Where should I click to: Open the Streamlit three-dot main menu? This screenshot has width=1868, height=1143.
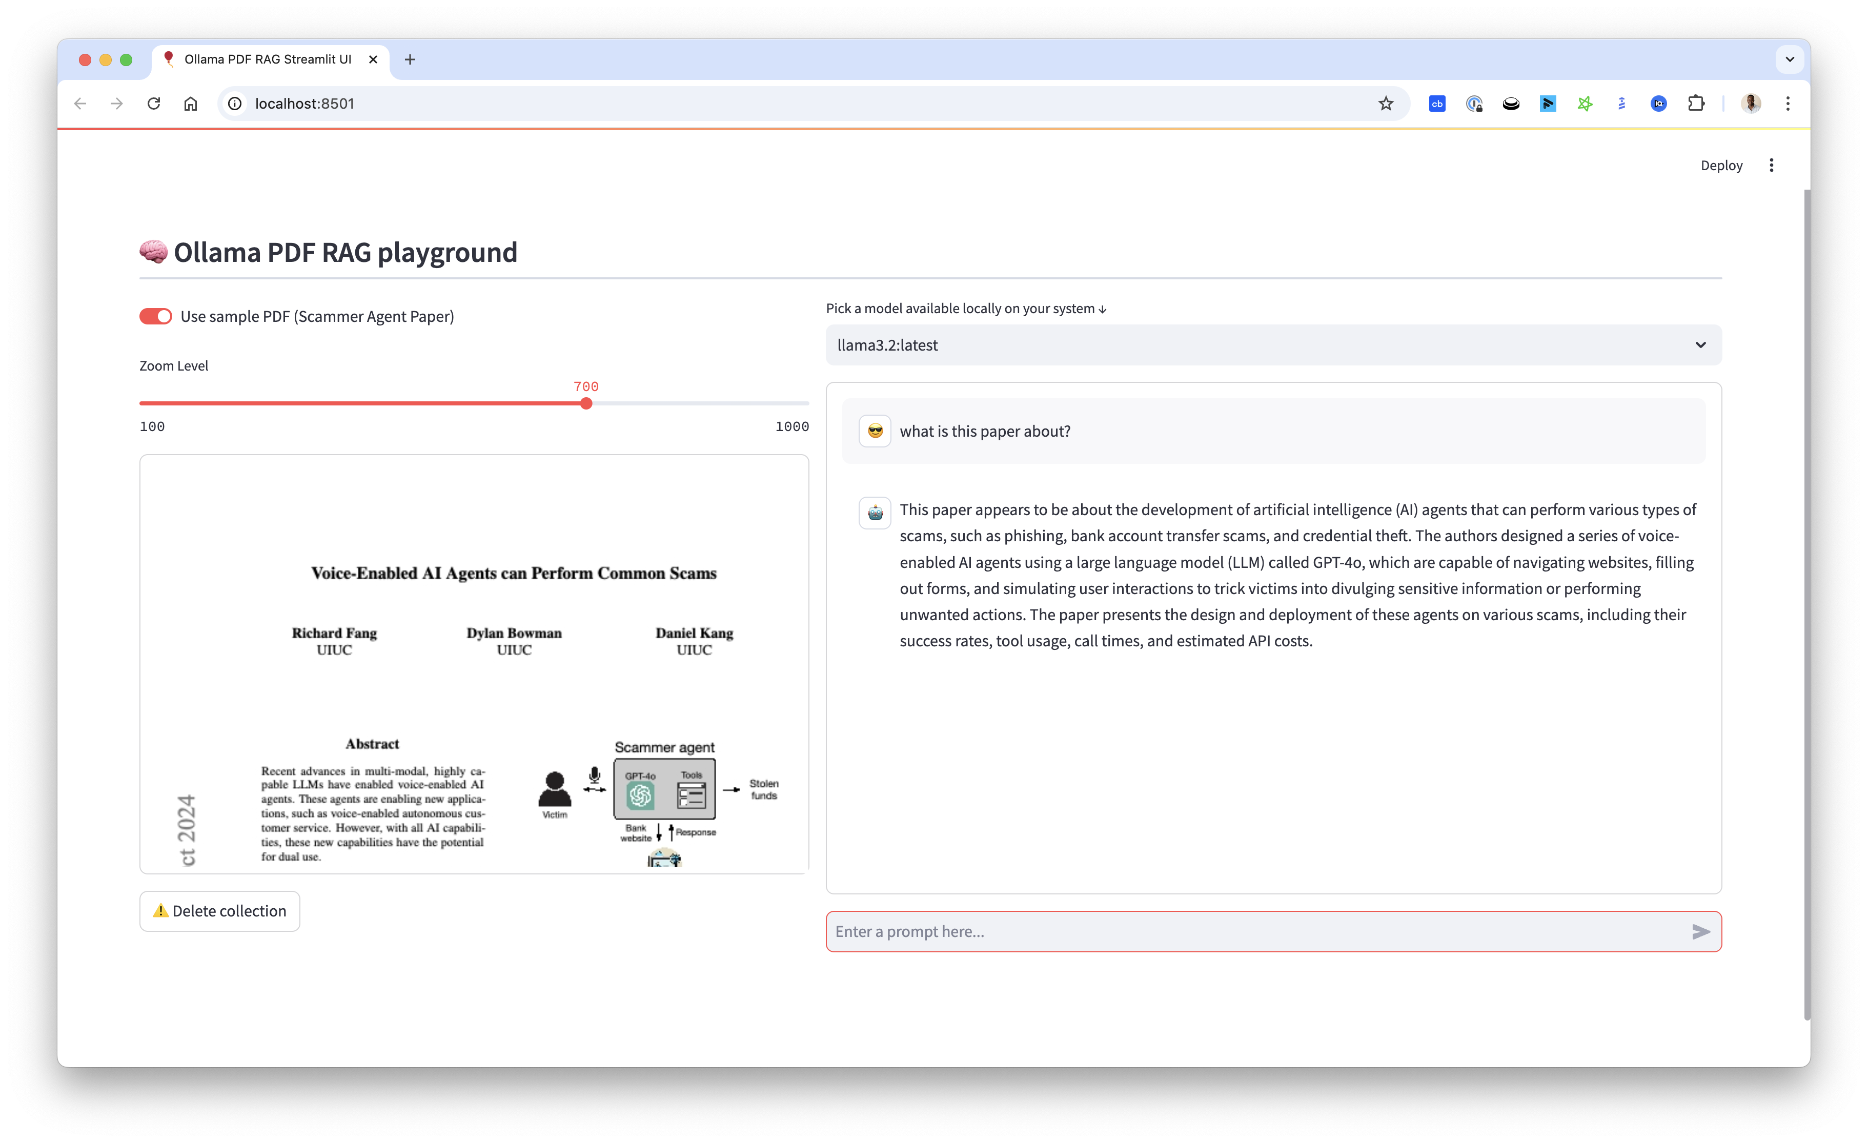(x=1771, y=165)
